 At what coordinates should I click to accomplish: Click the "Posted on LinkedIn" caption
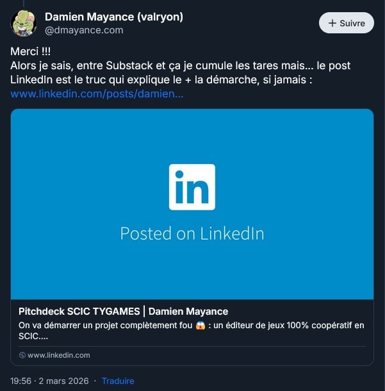(192, 233)
